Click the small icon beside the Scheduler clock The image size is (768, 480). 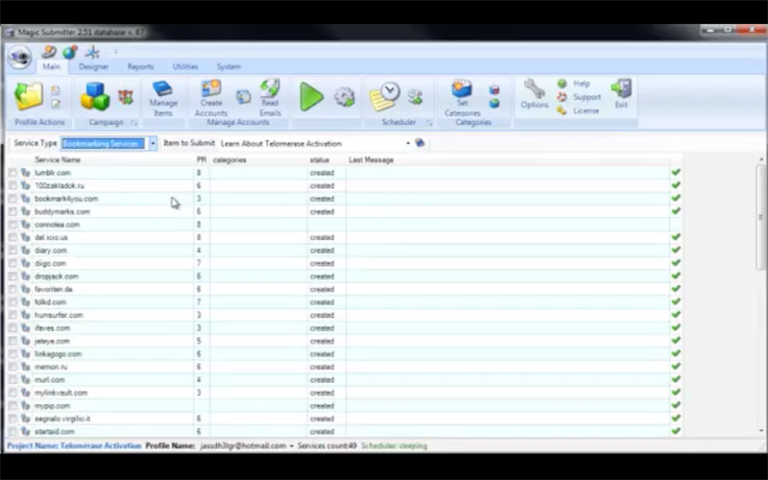[x=416, y=97]
